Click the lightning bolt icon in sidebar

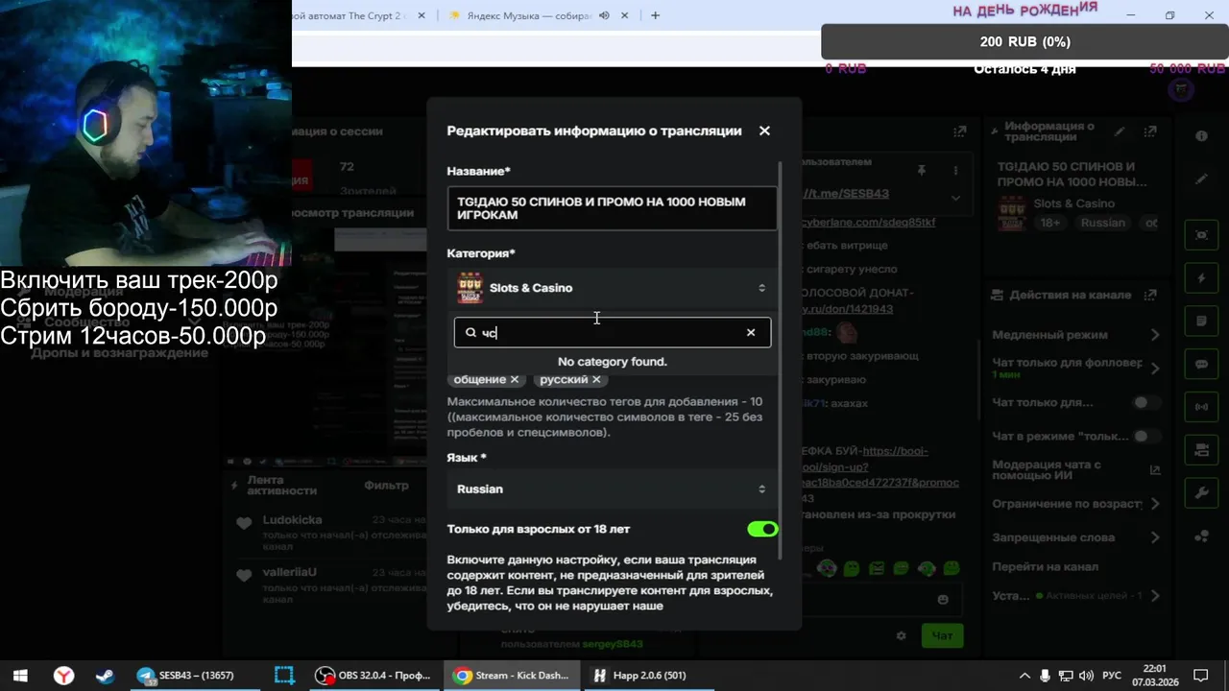1201,278
